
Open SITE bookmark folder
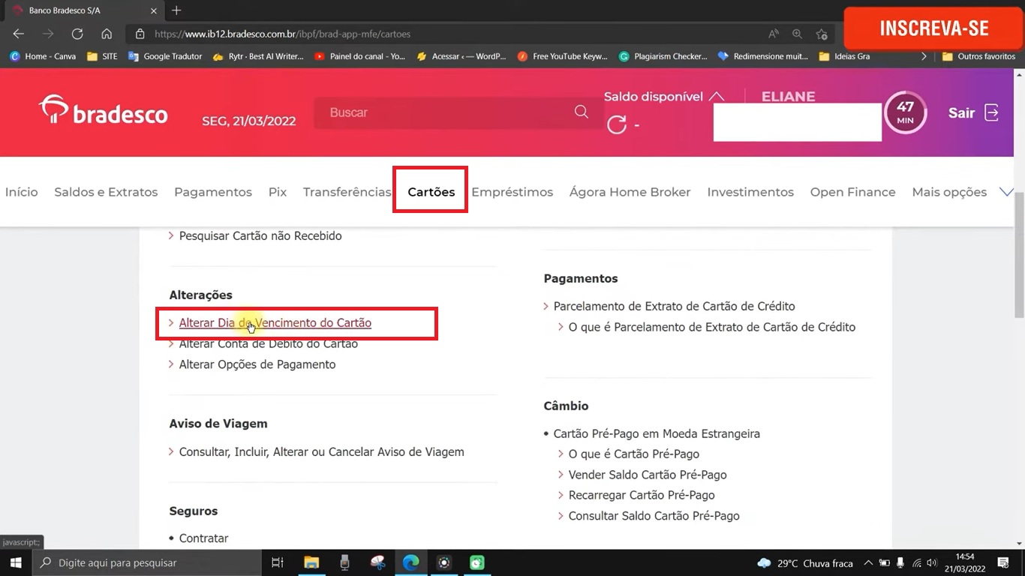102,56
